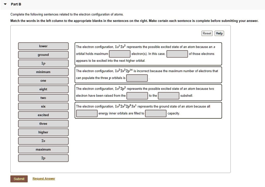This screenshot has height=187, width=265.
Task: Choose the 'maximum' answer tile
Action: point(43,149)
